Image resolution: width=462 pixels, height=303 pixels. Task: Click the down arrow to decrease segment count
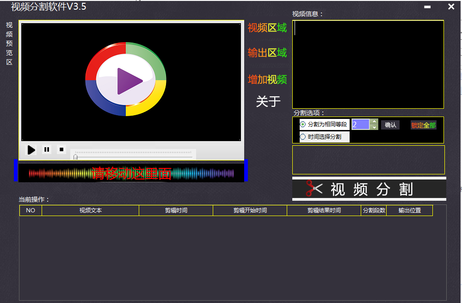pos(374,127)
